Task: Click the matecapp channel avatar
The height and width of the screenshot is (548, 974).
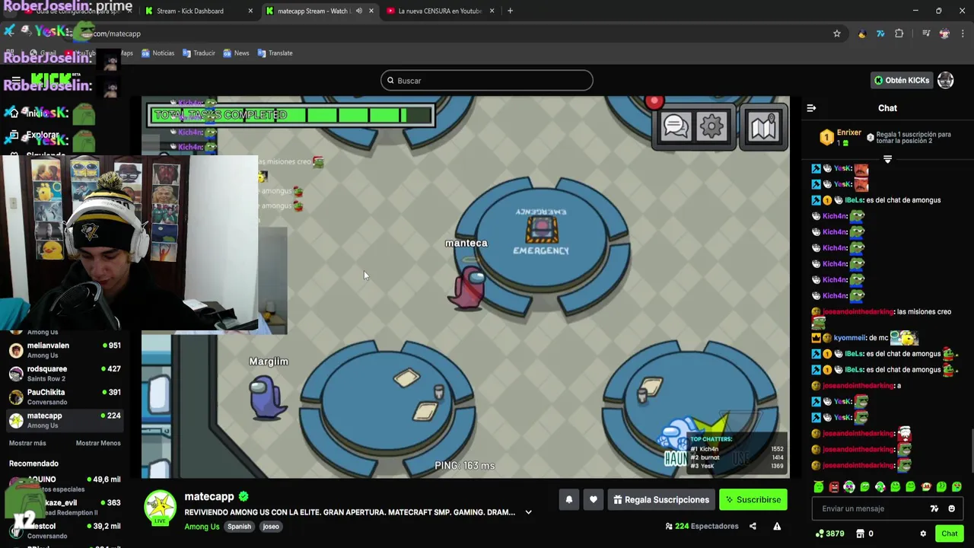Action: [160, 508]
